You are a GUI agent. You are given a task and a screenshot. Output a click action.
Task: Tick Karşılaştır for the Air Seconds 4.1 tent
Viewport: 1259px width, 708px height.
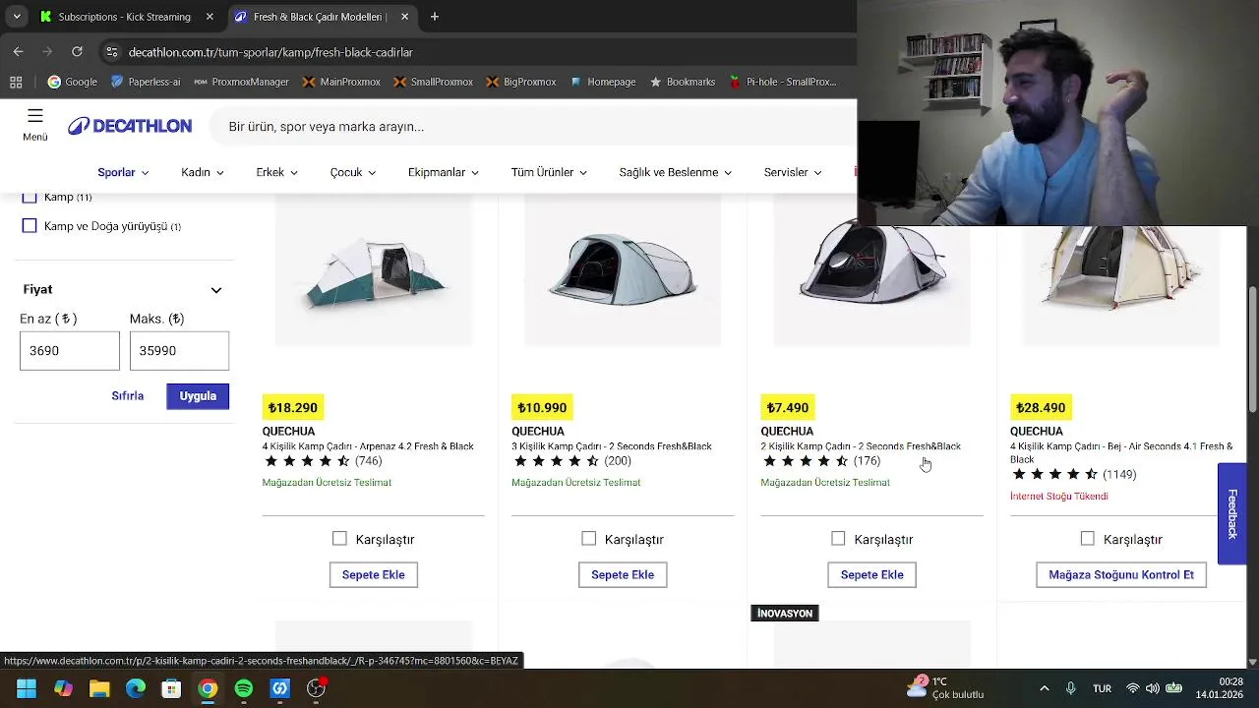pos(1087,539)
